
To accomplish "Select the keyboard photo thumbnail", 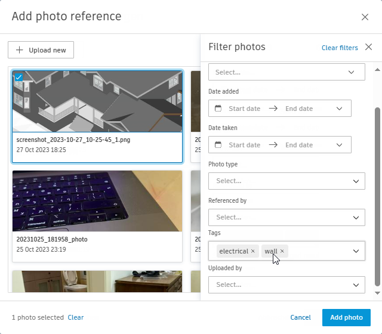I will pyautogui.click(x=97, y=201).
